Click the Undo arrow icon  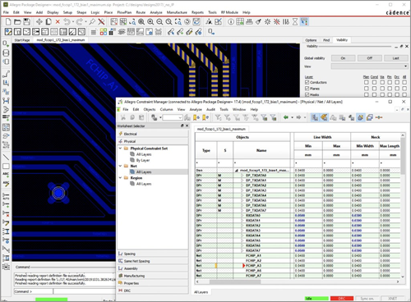[x=67, y=21]
